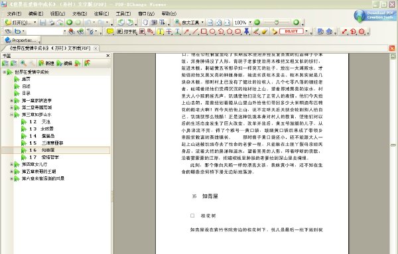Screen dimensions: 398x254
Task: Select the document tab 世界在爱情中成长
Action: tap(50, 48)
